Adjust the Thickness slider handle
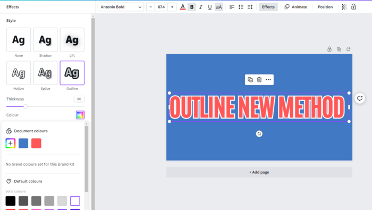Screen dimensions: 372x210 pos(26,106)
